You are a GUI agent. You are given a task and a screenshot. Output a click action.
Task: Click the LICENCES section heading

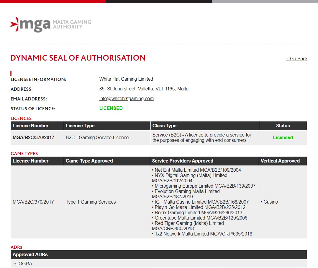pyautogui.click(x=21, y=118)
